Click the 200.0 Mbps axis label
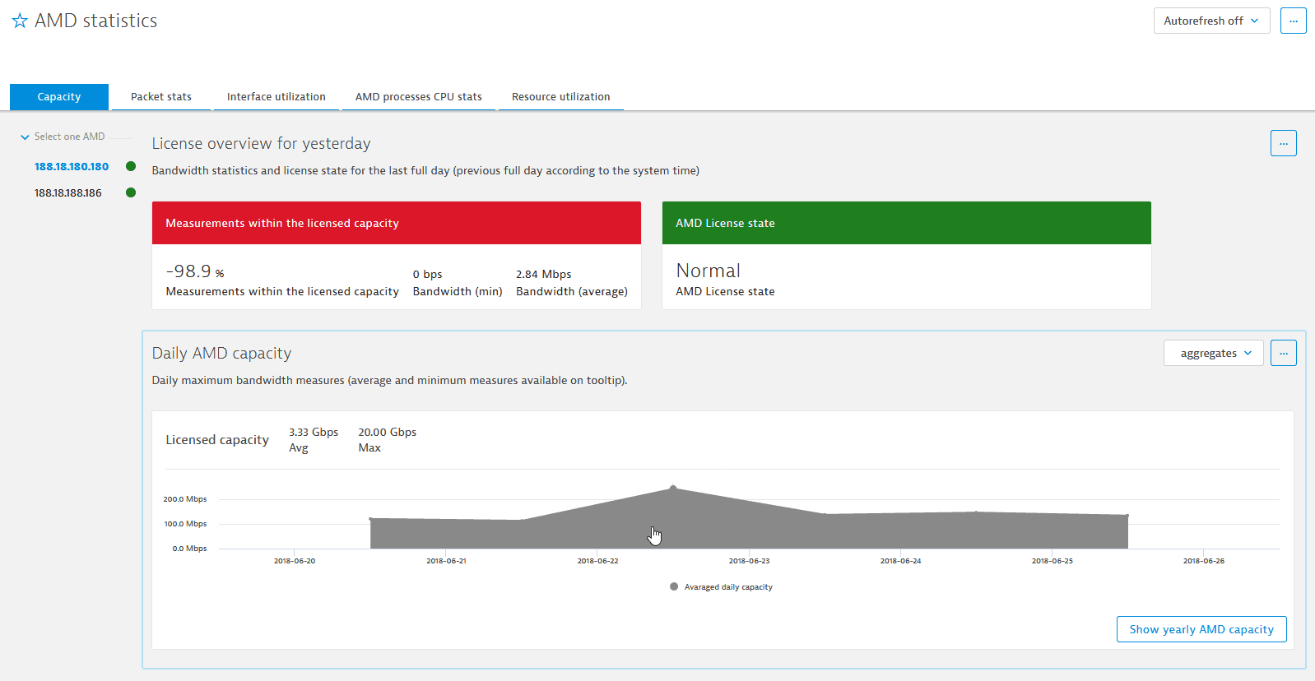This screenshot has width=1315, height=681. 185,499
